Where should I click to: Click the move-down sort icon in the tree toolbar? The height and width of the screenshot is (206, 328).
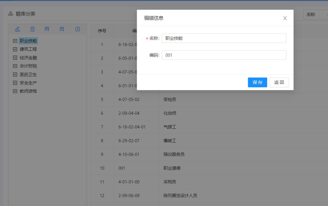[x=62, y=29]
